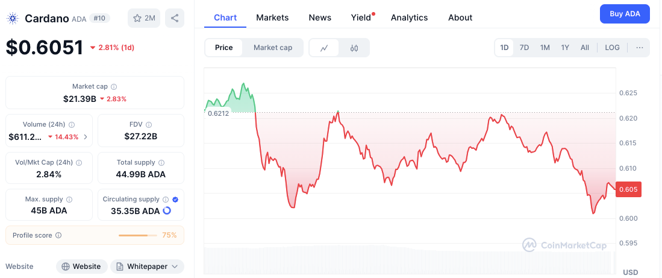Open the Cardano Website link

click(x=82, y=267)
